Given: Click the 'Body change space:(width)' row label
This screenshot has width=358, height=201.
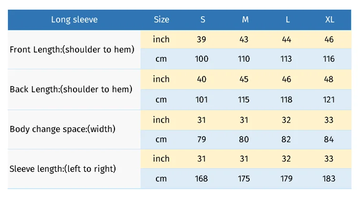Looking at the screenshot, I should coord(63,129).
